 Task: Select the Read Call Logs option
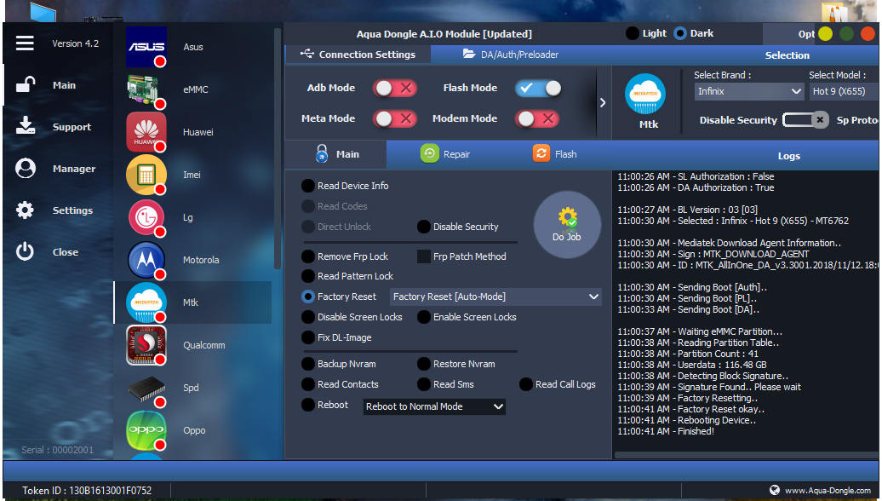click(558, 384)
